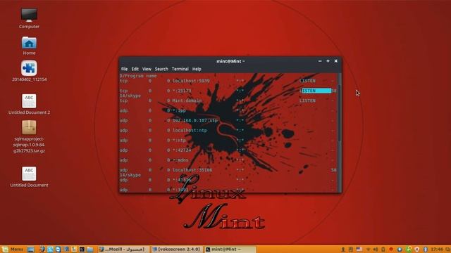Open the Help menu in the terminal
Screen dimensions: 451x253
pos(197,69)
